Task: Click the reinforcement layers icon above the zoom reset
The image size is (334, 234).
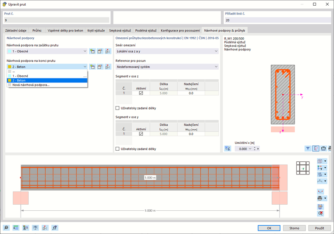Action: click(x=320, y=206)
